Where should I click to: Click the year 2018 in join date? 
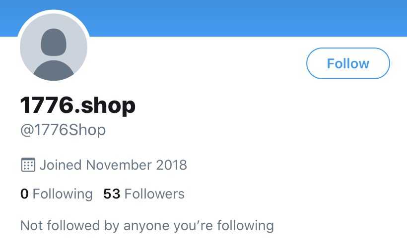click(171, 165)
